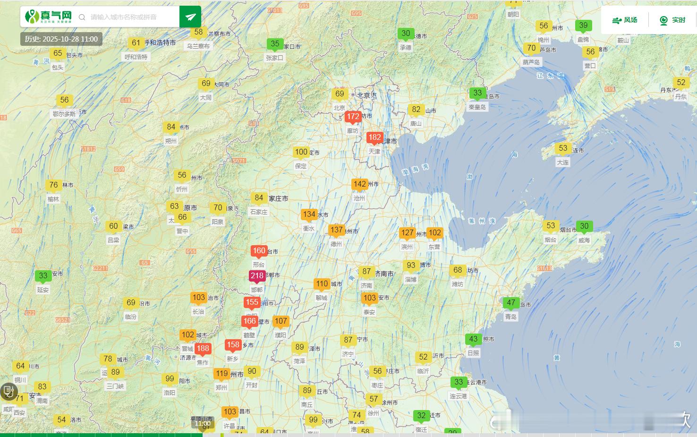Click the green paper-plane search button

point(190,17)
